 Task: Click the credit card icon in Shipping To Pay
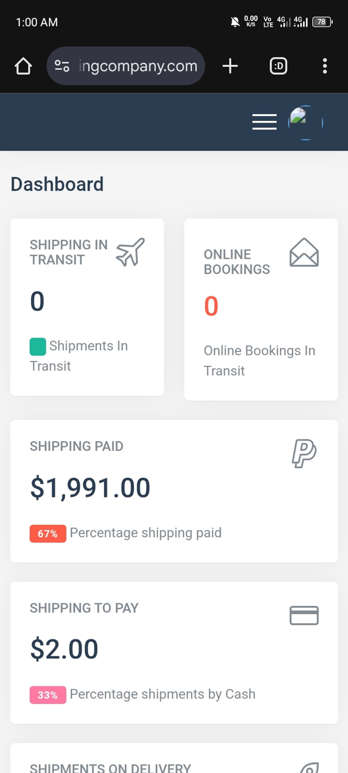(x=304, y=615)
